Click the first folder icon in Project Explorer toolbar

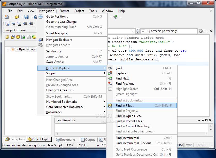pyautogui.click(x=7, y=37)
